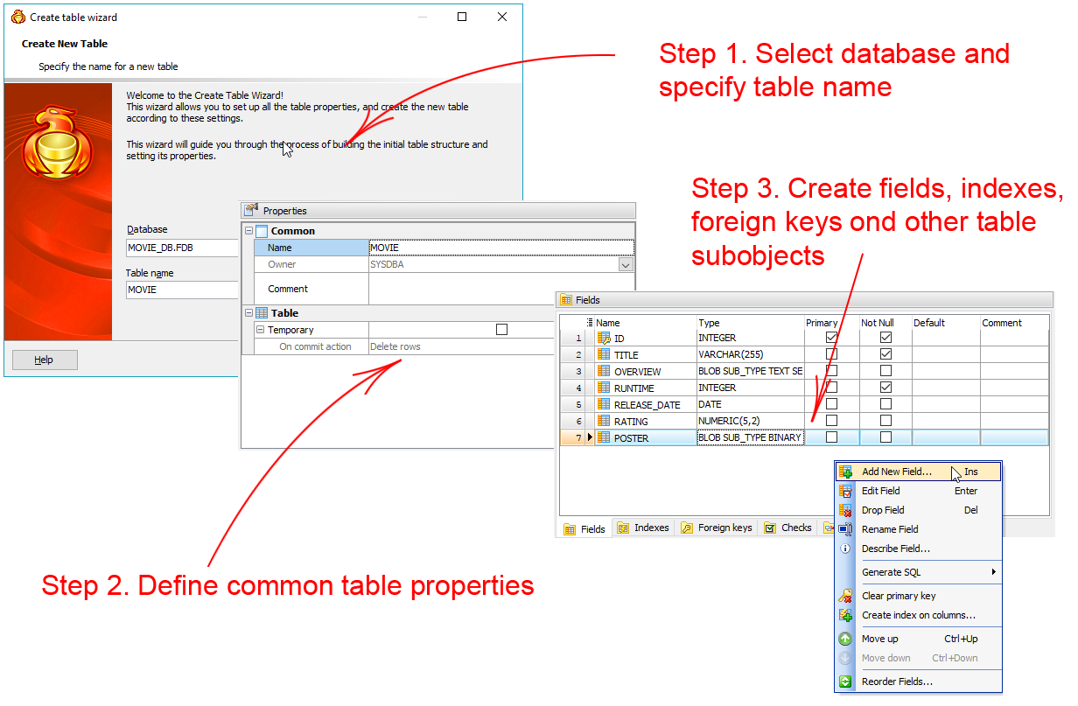Click the Add New Field icon in context menu
Viewport: 1078px width, 706px height.
(x=845, y=472)
